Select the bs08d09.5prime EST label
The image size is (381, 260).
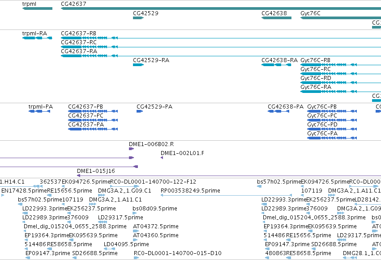(155, 209)
